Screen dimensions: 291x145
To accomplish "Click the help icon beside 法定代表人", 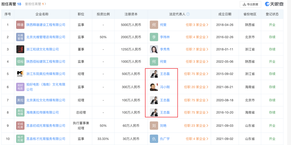I will 188,14.
